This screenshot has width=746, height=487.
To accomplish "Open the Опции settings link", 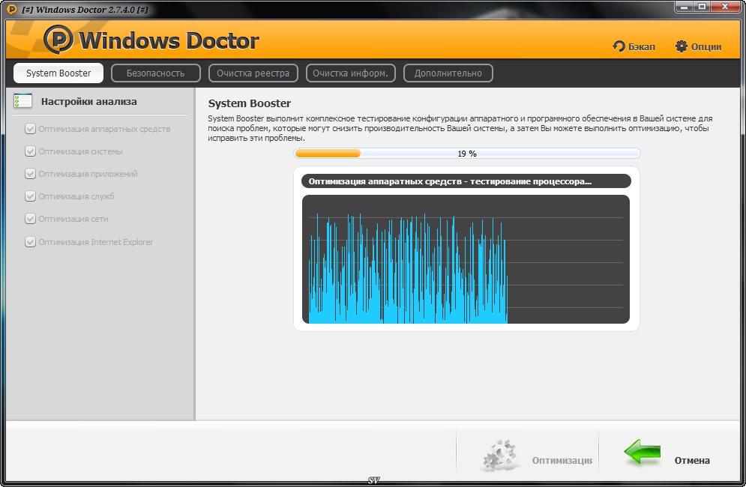I will click(706, 46).
